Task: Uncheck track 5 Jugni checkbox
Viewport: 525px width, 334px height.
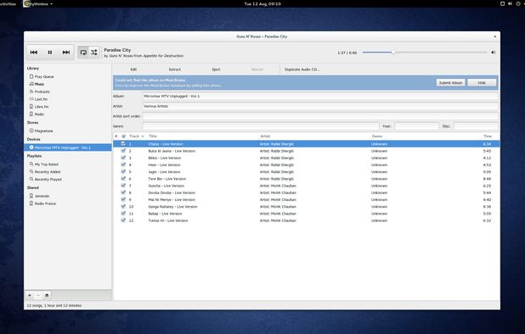Action: pos(123,172)
